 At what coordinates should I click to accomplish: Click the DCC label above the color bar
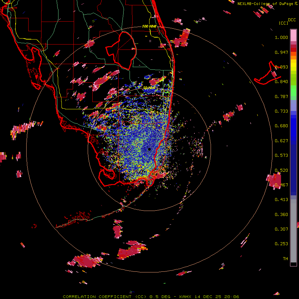click(x=292, y=20)
